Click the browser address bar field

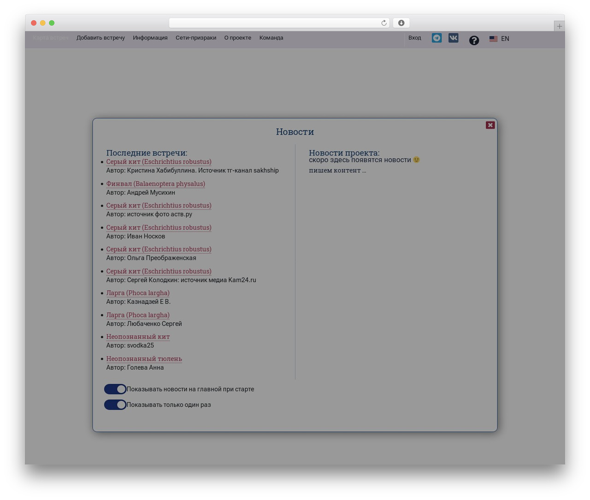[x=279, y=23]
